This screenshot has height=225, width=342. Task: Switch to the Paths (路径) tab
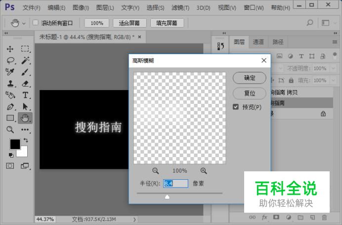[278, 42]
